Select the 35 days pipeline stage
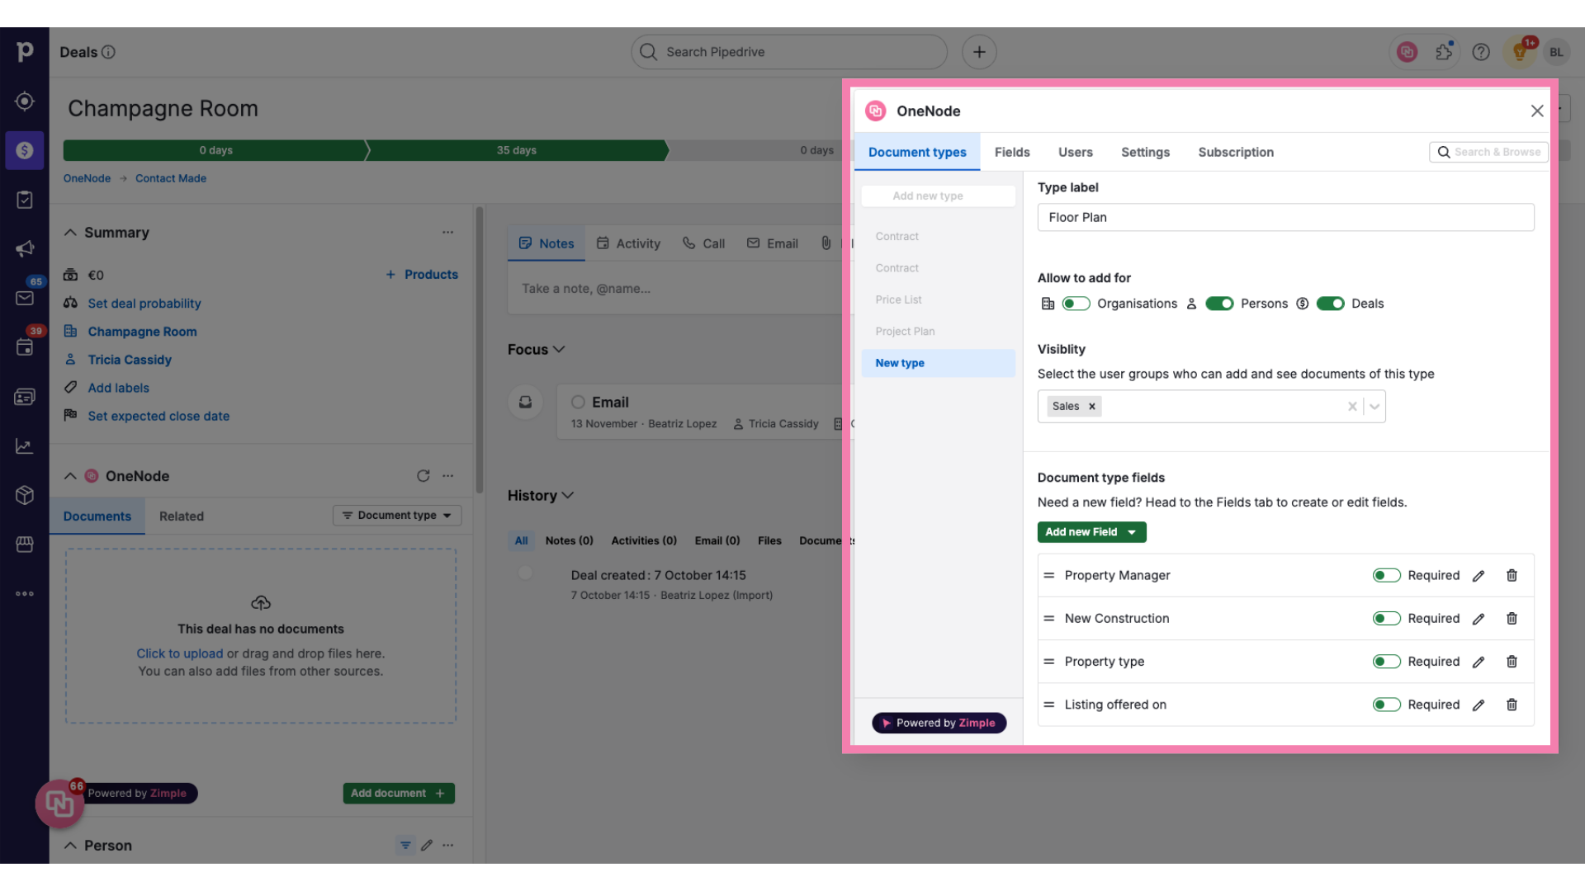 coord(517,150)
